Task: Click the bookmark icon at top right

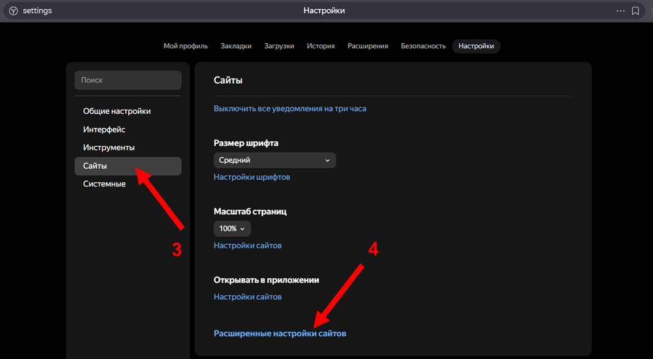Action: coord(636,11)
